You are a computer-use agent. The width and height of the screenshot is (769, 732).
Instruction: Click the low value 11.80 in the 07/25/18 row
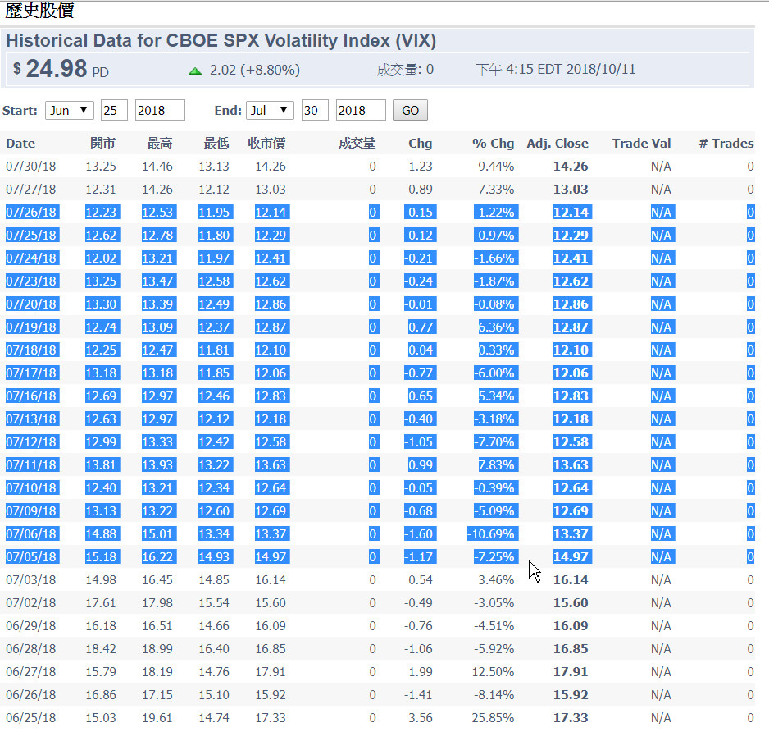point(216,236)
